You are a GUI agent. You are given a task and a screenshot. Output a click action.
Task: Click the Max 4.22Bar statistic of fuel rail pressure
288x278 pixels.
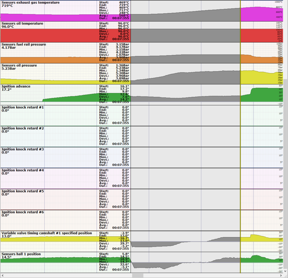(x=114, y=52)
